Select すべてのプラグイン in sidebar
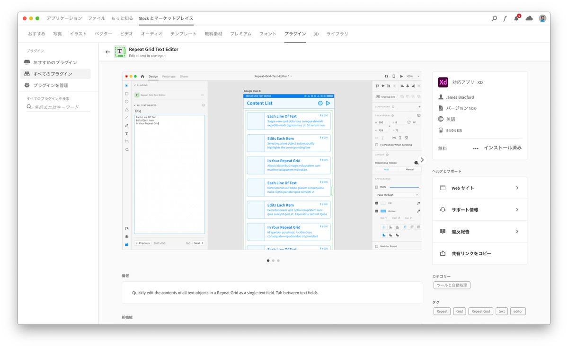Viewport: 568px width, 348px height. [x=55, y=74]
